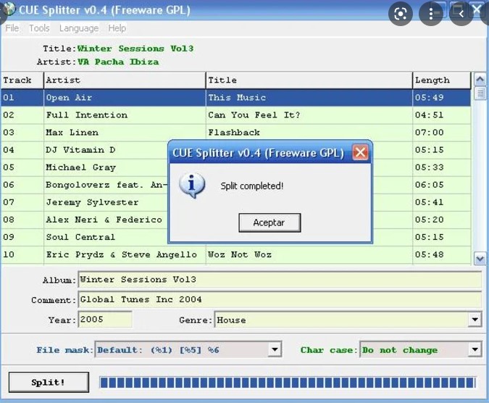Click the Split! button

(x=49, y=382)
